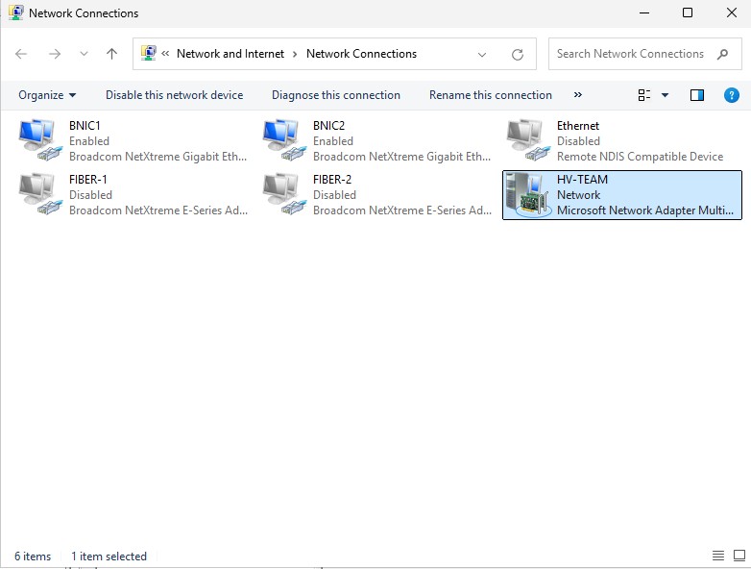Toggle the preview pane button

pyautogui.click(x=697, y=95)
